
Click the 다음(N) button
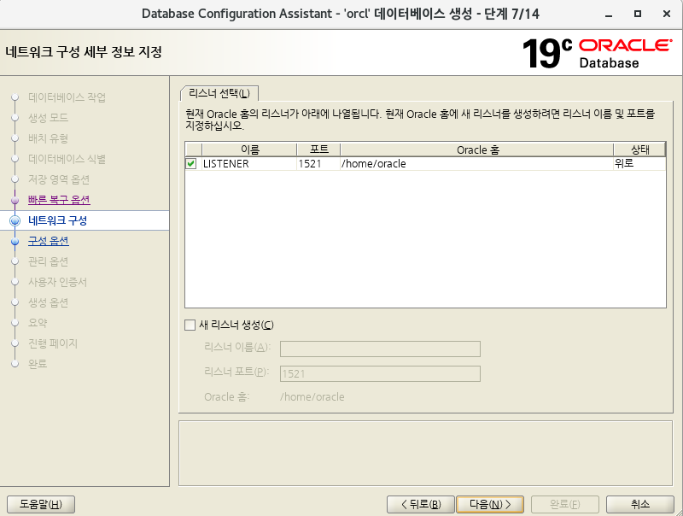489,504
